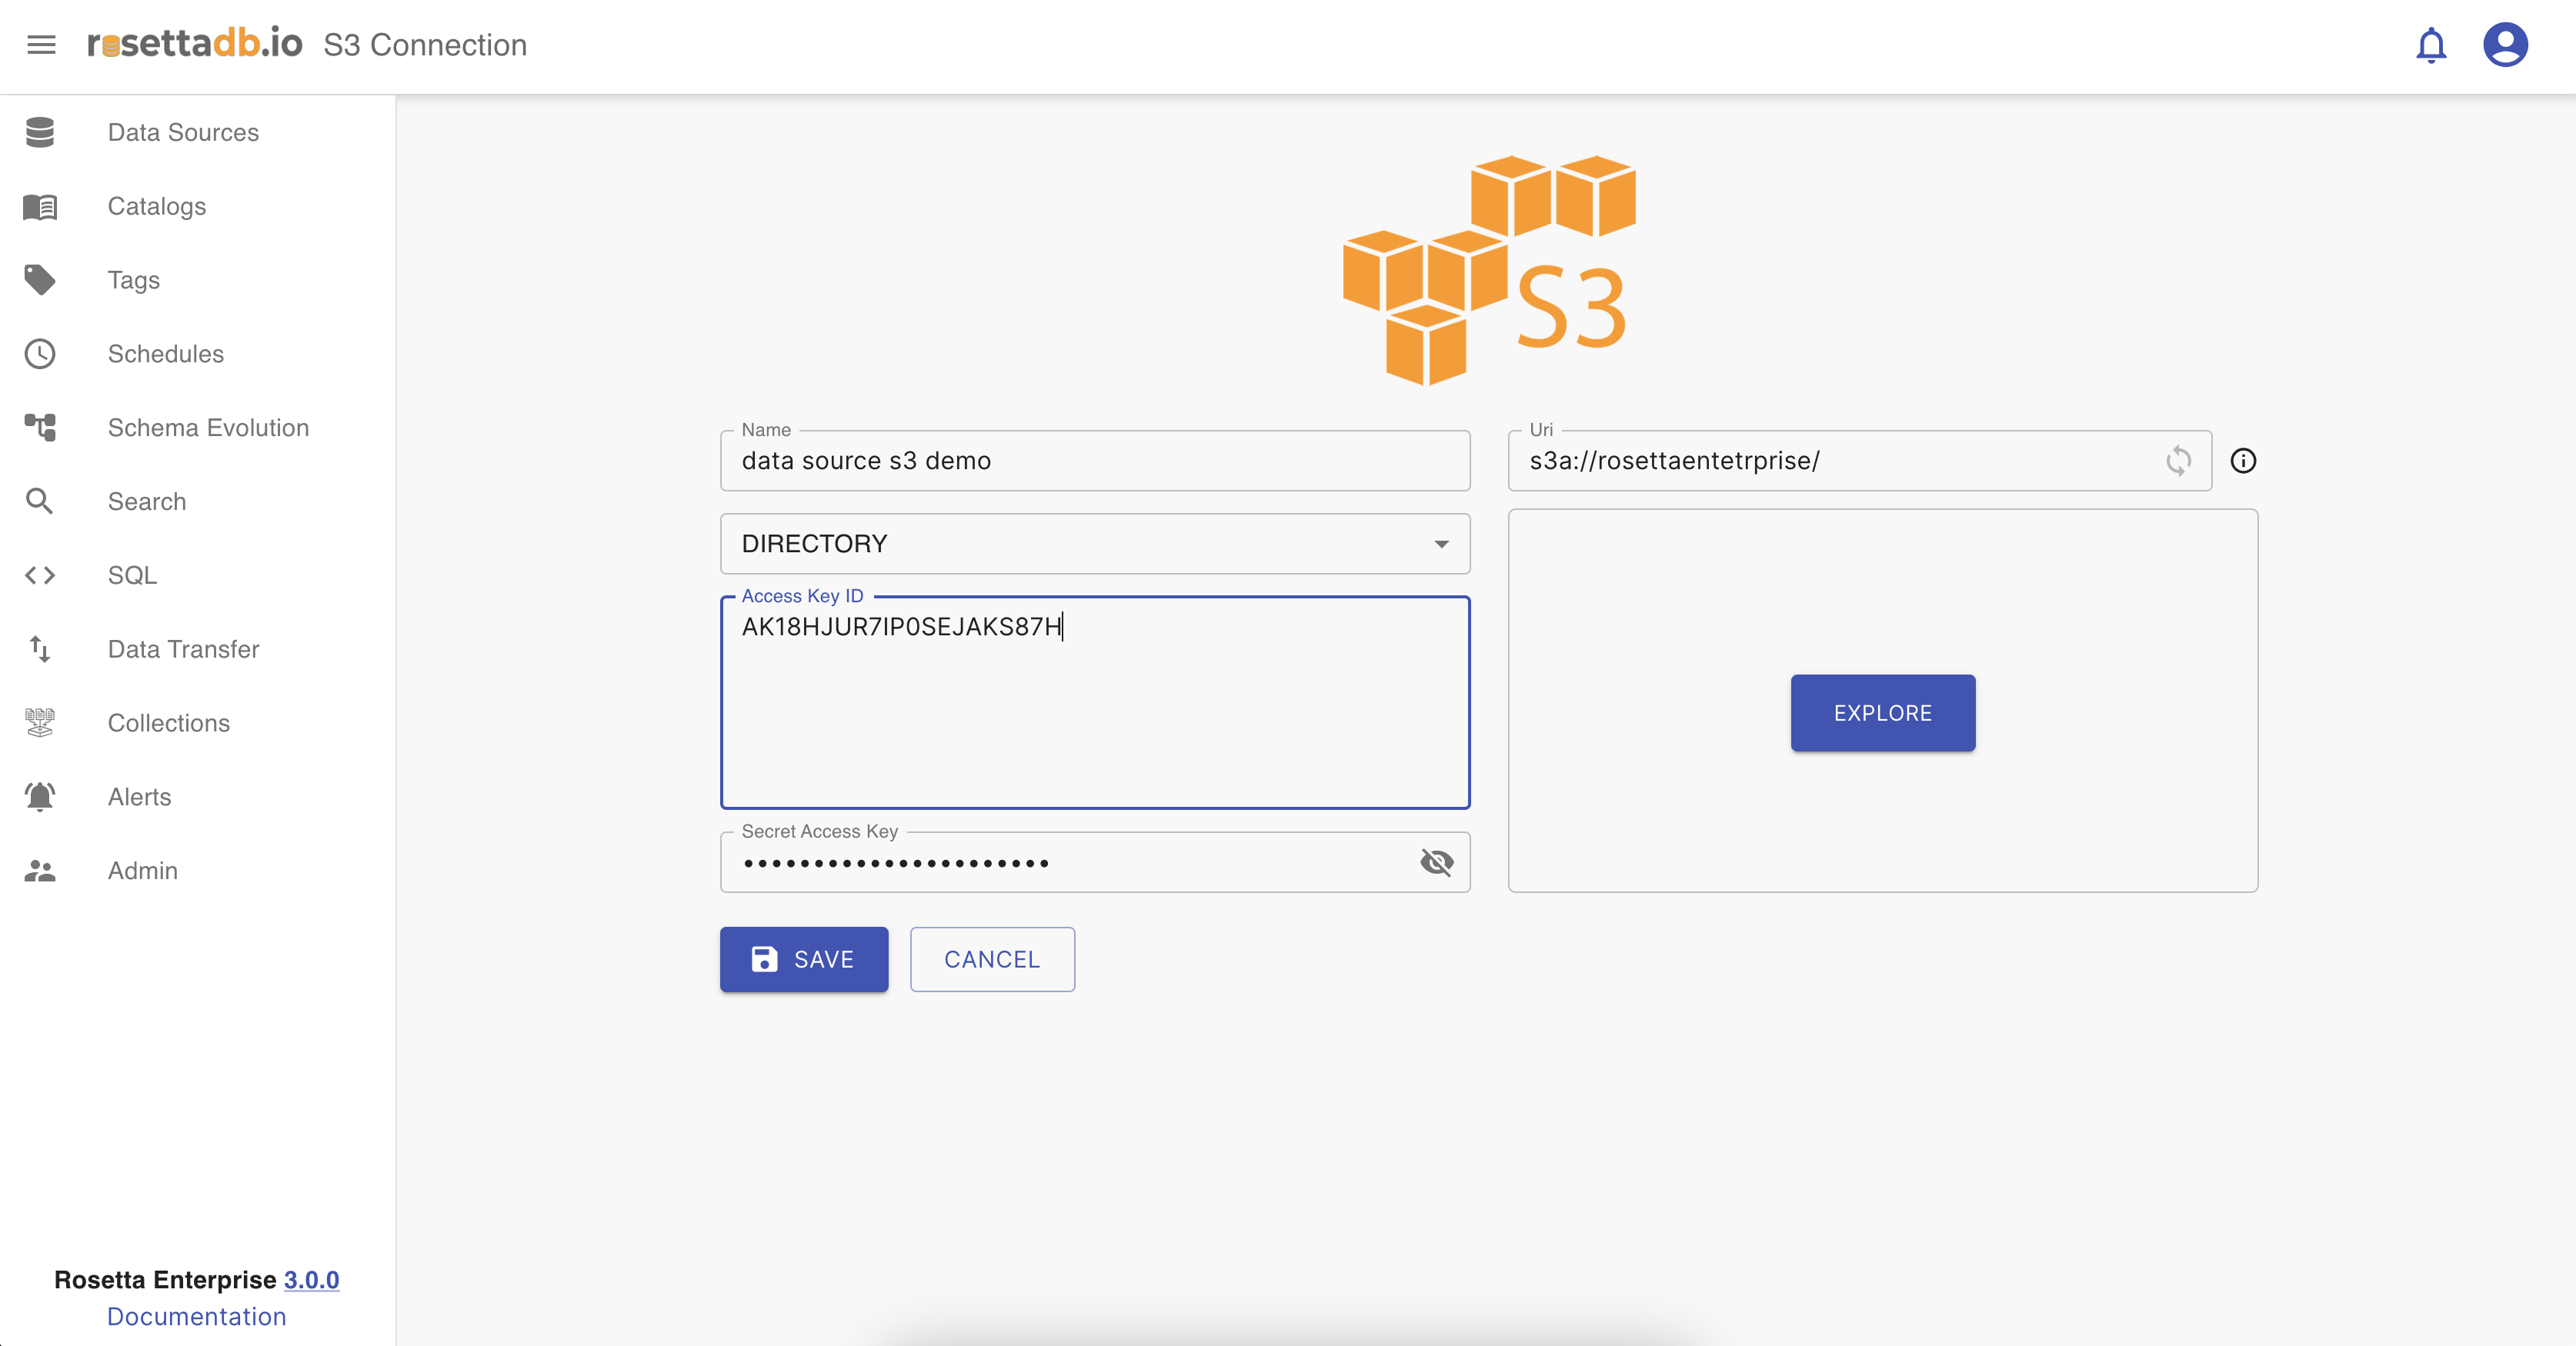Open the user account profile icon
Viewport: 2576px width, 1346px height.
click(2505, 45)
